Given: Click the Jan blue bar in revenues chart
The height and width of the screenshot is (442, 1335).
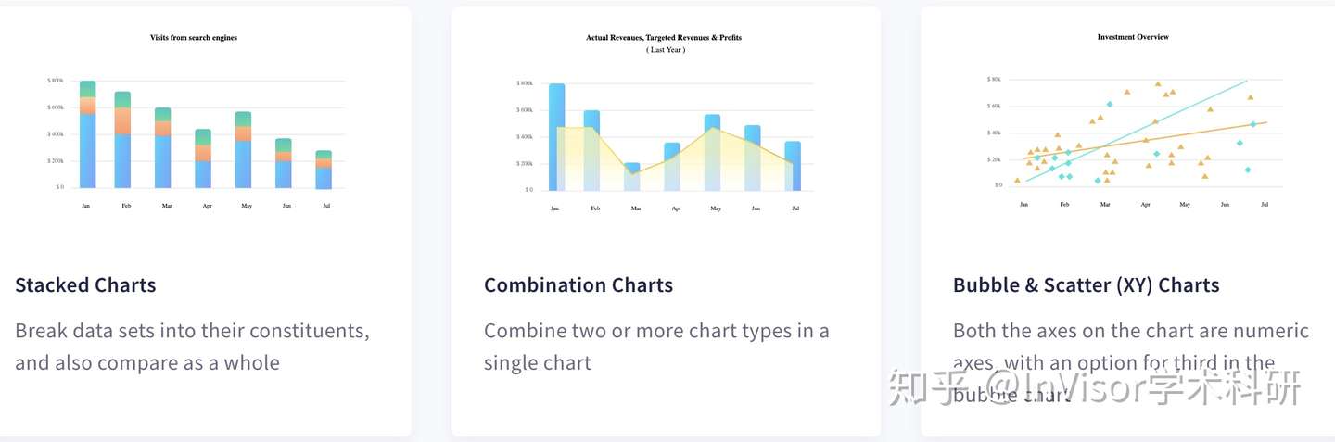Looking at the screenshot, I should [x=556, y=137].
